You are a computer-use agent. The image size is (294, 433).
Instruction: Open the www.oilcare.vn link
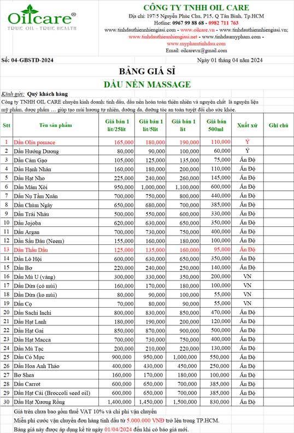pyautogui.click(x=197, y=30)
